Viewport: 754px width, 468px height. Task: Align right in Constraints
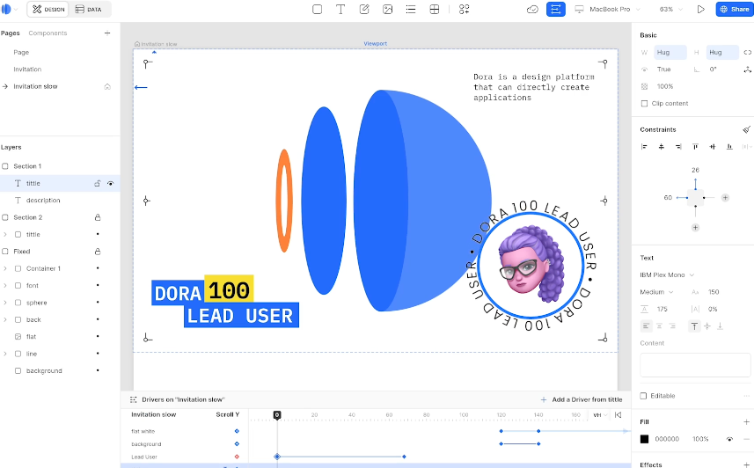click(x=678, y=147)
